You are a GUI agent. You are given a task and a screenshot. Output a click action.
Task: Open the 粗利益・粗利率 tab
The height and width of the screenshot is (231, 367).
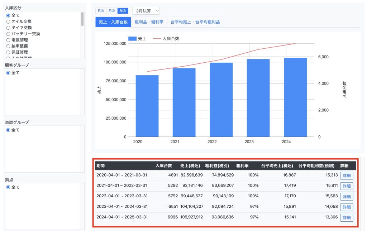149,22
